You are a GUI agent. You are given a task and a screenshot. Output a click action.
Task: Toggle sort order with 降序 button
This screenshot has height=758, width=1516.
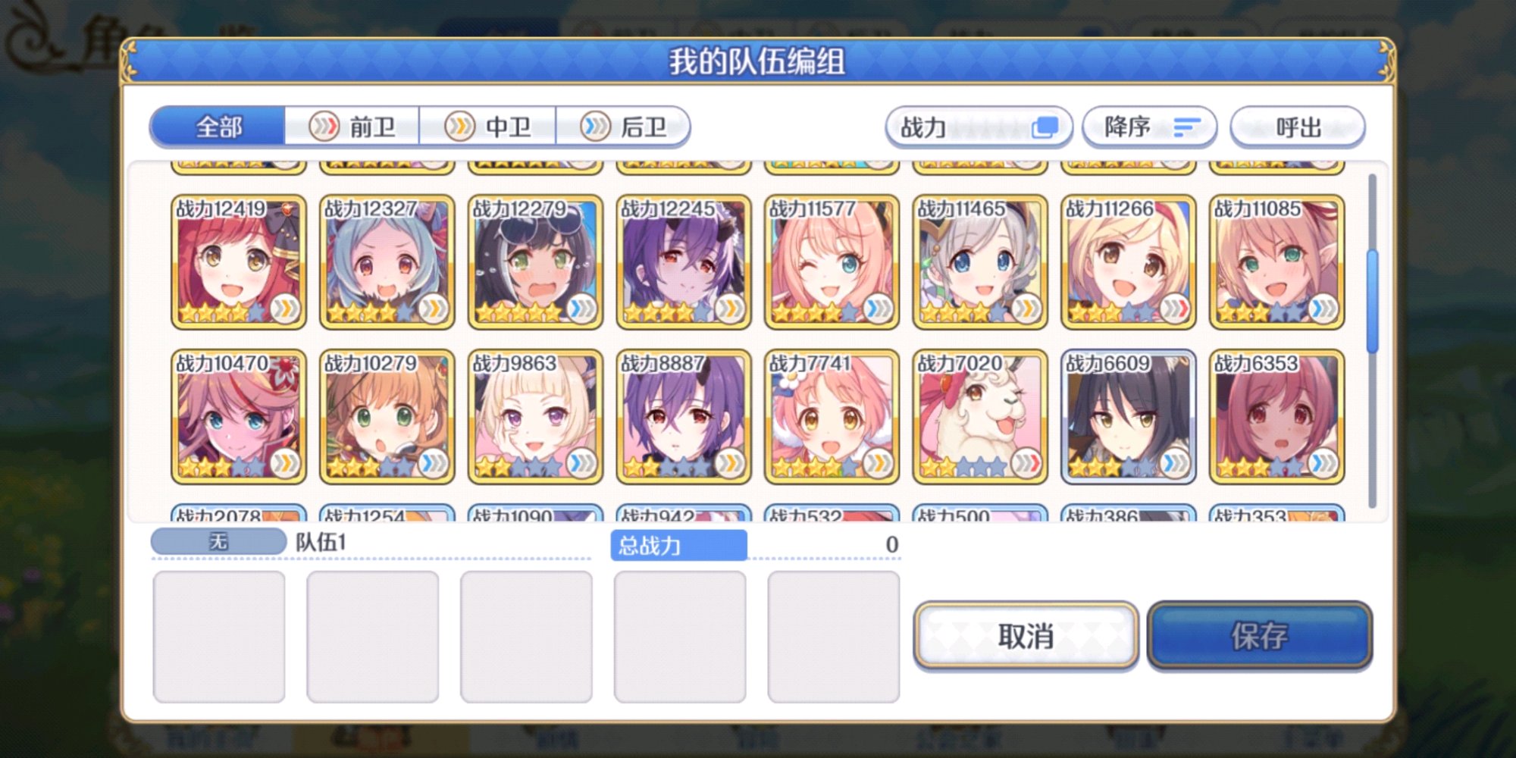1149,127
